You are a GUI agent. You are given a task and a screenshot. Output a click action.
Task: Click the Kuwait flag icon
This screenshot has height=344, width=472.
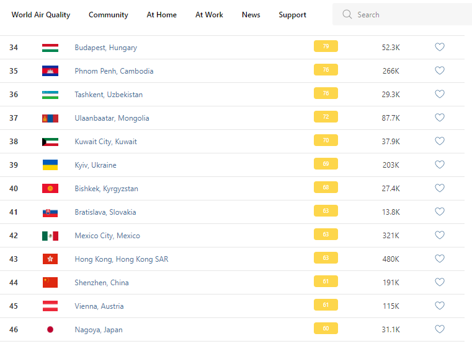50,142
